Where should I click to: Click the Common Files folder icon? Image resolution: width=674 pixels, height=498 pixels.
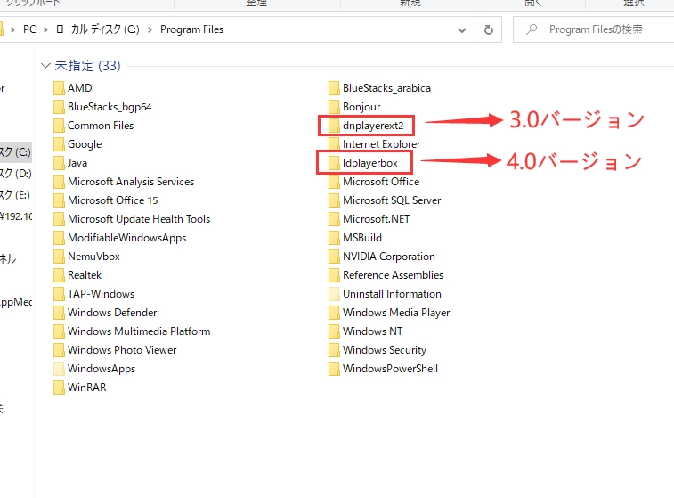[59, 126]
